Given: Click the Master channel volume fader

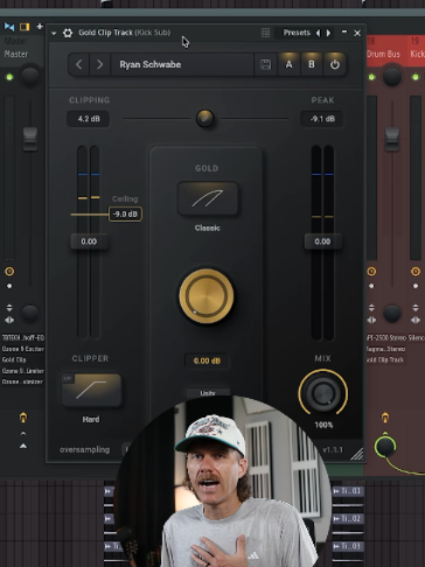Looking at the screenshot, I should pos(31,138).
